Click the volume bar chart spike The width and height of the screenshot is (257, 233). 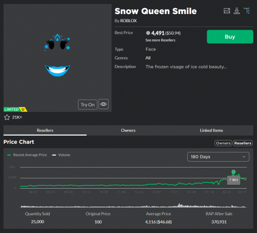[179, 205]
